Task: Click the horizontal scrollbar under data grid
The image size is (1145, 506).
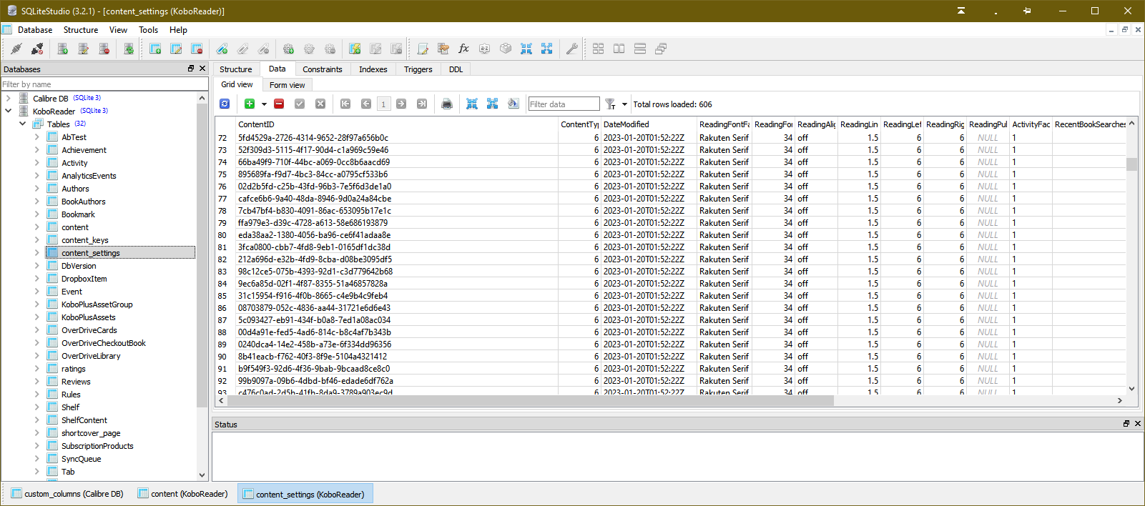Action: (529, 401)
